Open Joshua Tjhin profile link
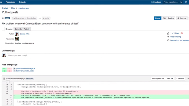The height and width of the screenshot is (106, 189). coord(25,34)
